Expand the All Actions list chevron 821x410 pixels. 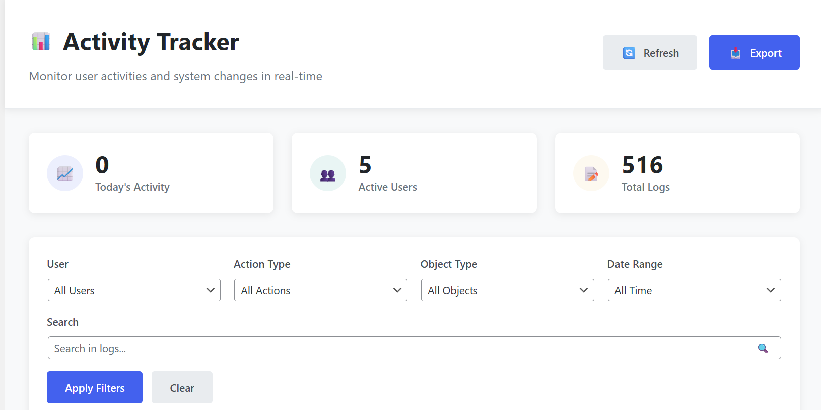(396, 290)
